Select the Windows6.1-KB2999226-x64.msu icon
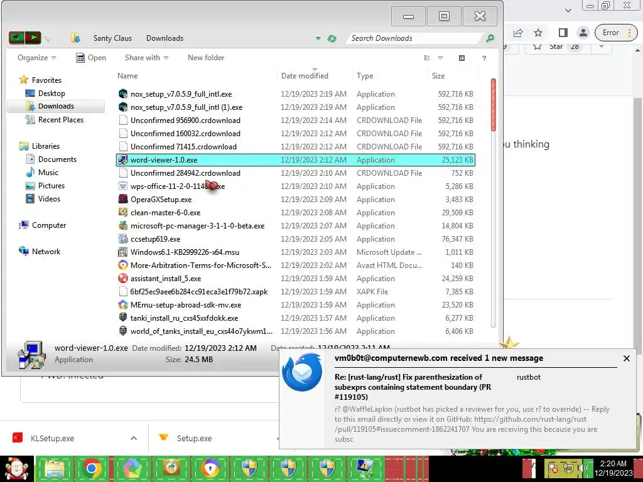Image resolution: width=643 pixels, height=482 pixels. click(x=123, y=252)
